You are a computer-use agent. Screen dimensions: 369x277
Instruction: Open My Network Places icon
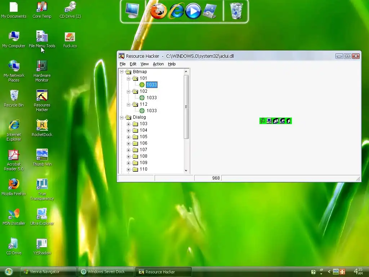click(x=14, y=71)
